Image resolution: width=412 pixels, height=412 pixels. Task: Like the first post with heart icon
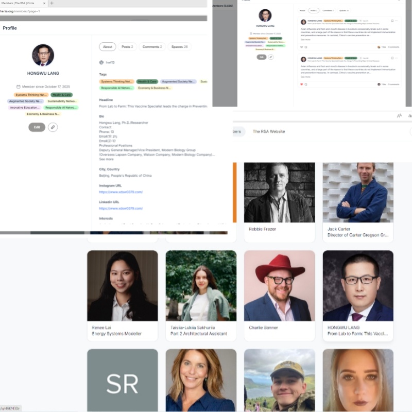(x=302, y=47)
